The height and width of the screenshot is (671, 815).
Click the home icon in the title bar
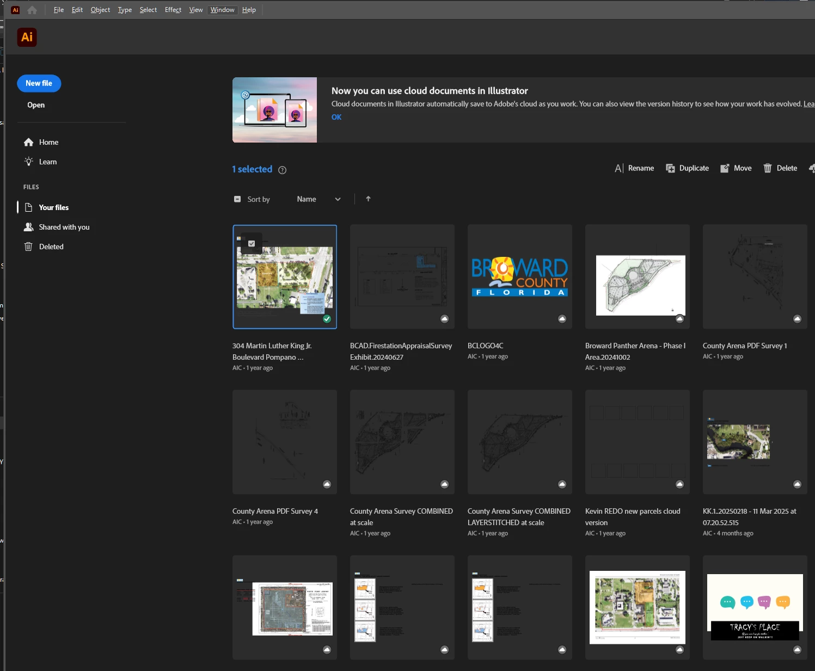tap(32, 10)
